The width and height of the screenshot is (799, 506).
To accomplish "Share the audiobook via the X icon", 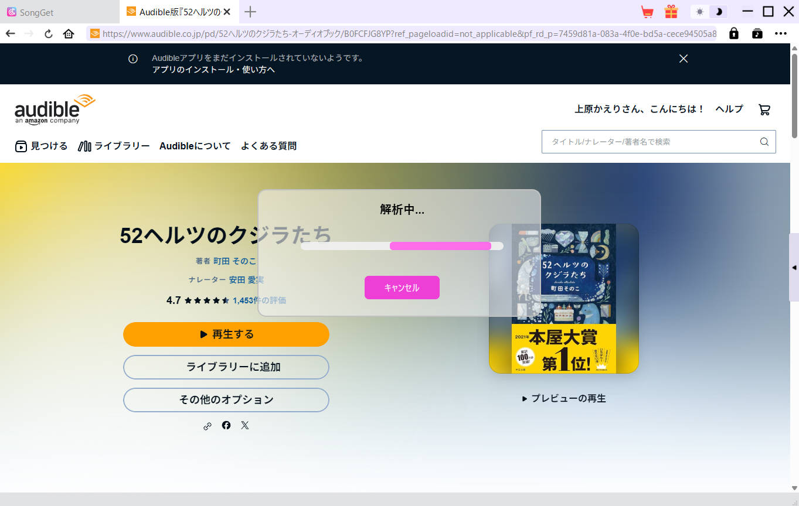I will point(244,425).
